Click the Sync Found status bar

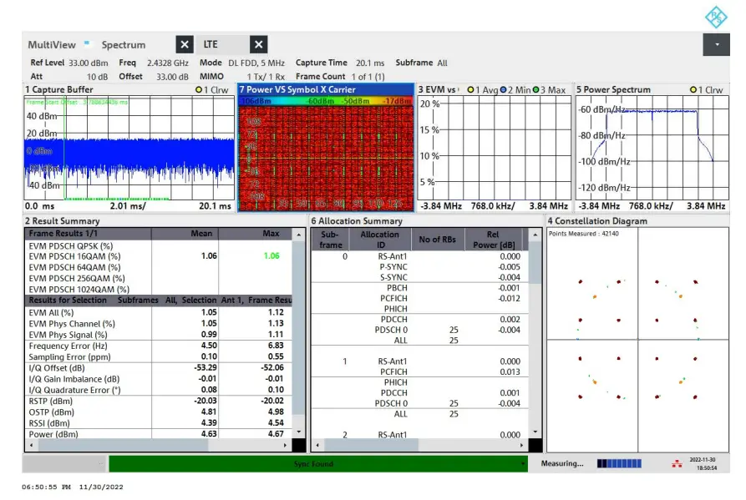click(313, 464)
